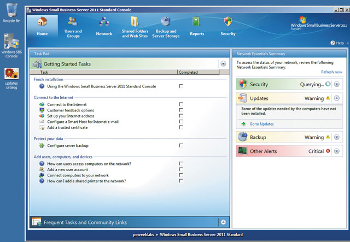Check completed box for Connect computers to your network
Image resolution: width=350 pixels, height=242 pixels.
(181, 175)
